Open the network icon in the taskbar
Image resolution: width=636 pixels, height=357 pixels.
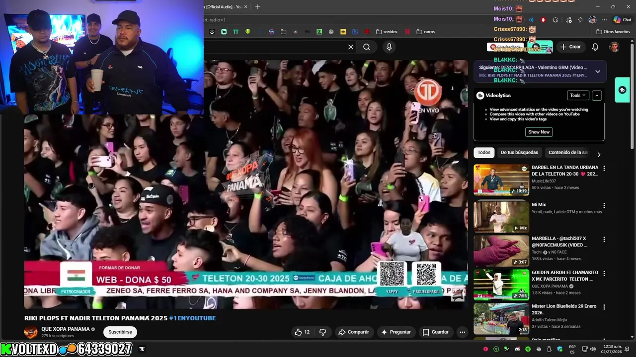click(585, 349)
